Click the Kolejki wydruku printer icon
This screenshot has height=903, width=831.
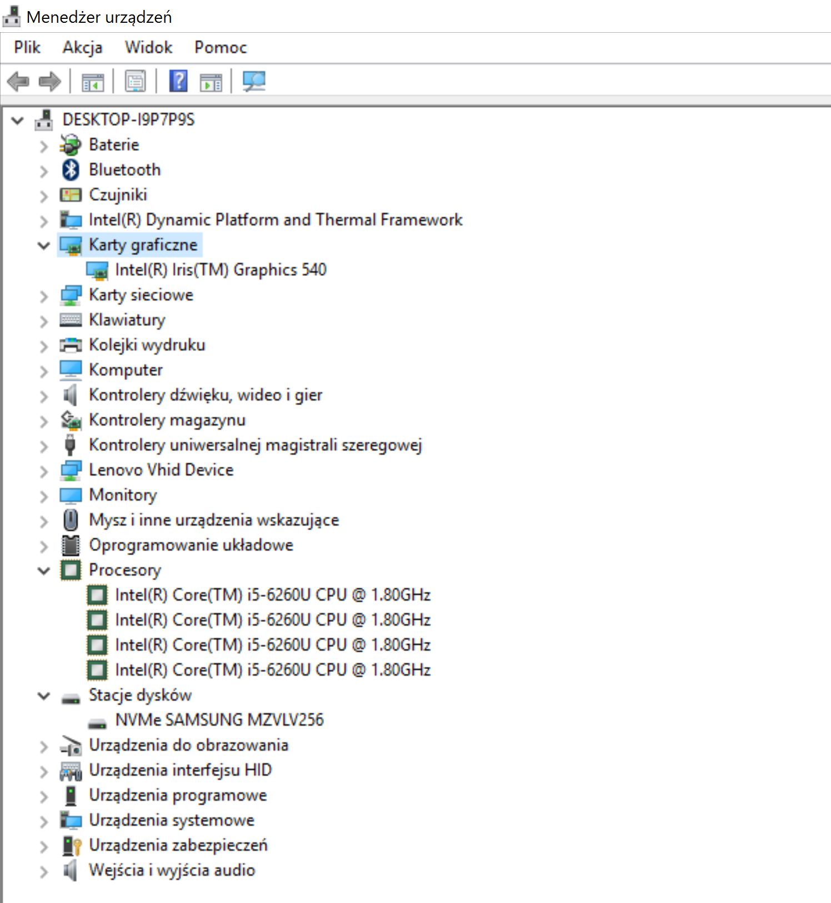[71, 345]
